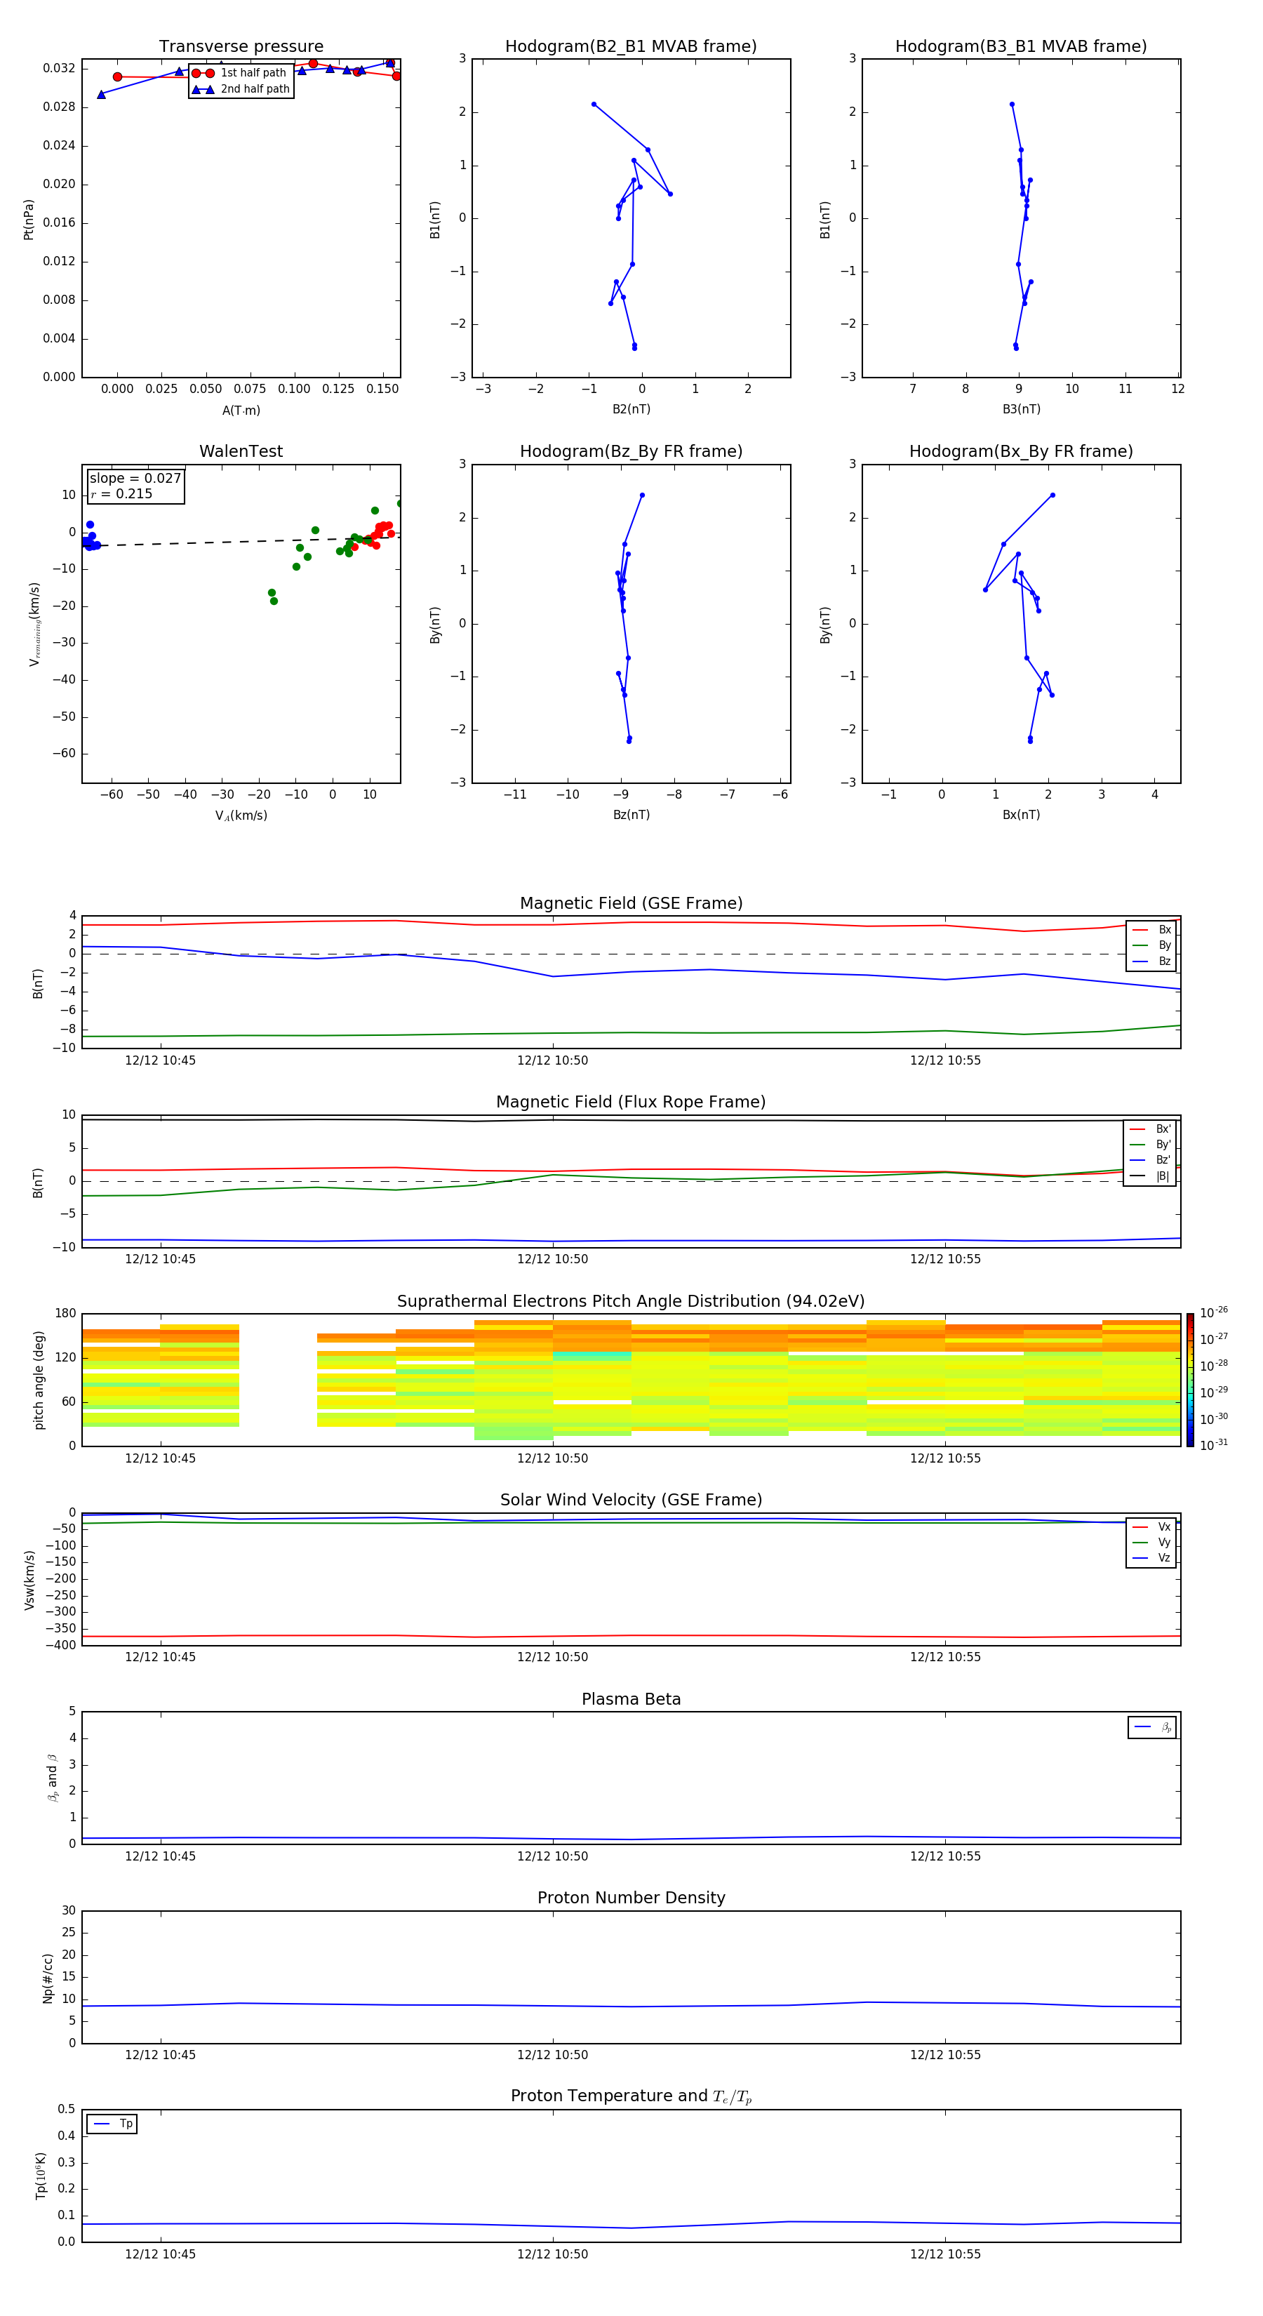The image size is (1263, 2316).
Task: Select the 'Hodogram(Bz_By FR frame)' title
Action: (x=631, y=451)
